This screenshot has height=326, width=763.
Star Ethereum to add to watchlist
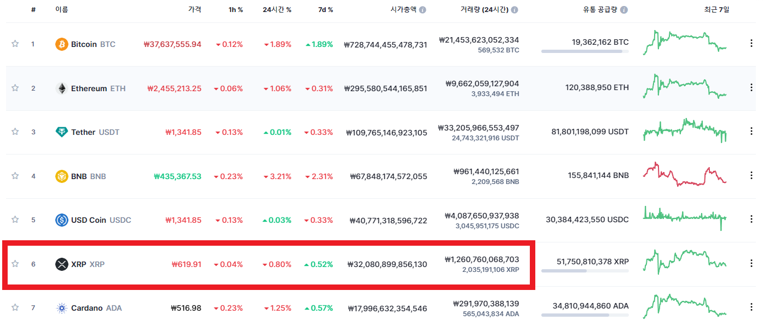coord(15,88)
